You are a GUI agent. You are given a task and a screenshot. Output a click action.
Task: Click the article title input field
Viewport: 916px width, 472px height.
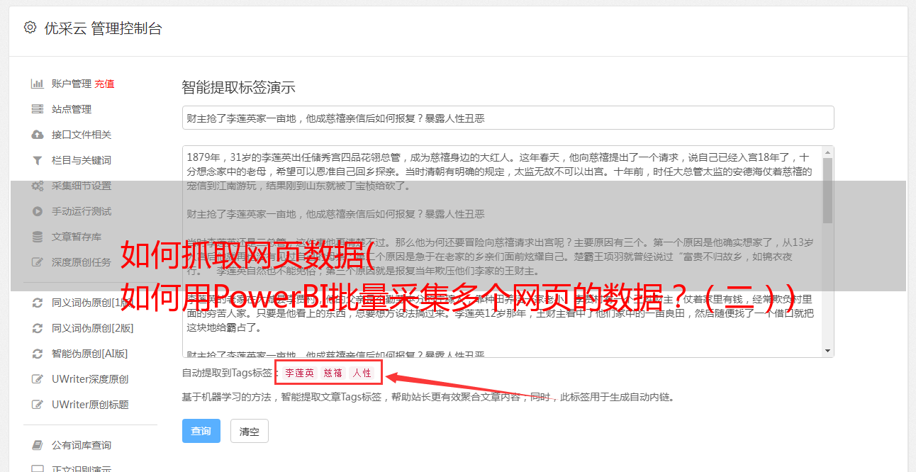508,118
